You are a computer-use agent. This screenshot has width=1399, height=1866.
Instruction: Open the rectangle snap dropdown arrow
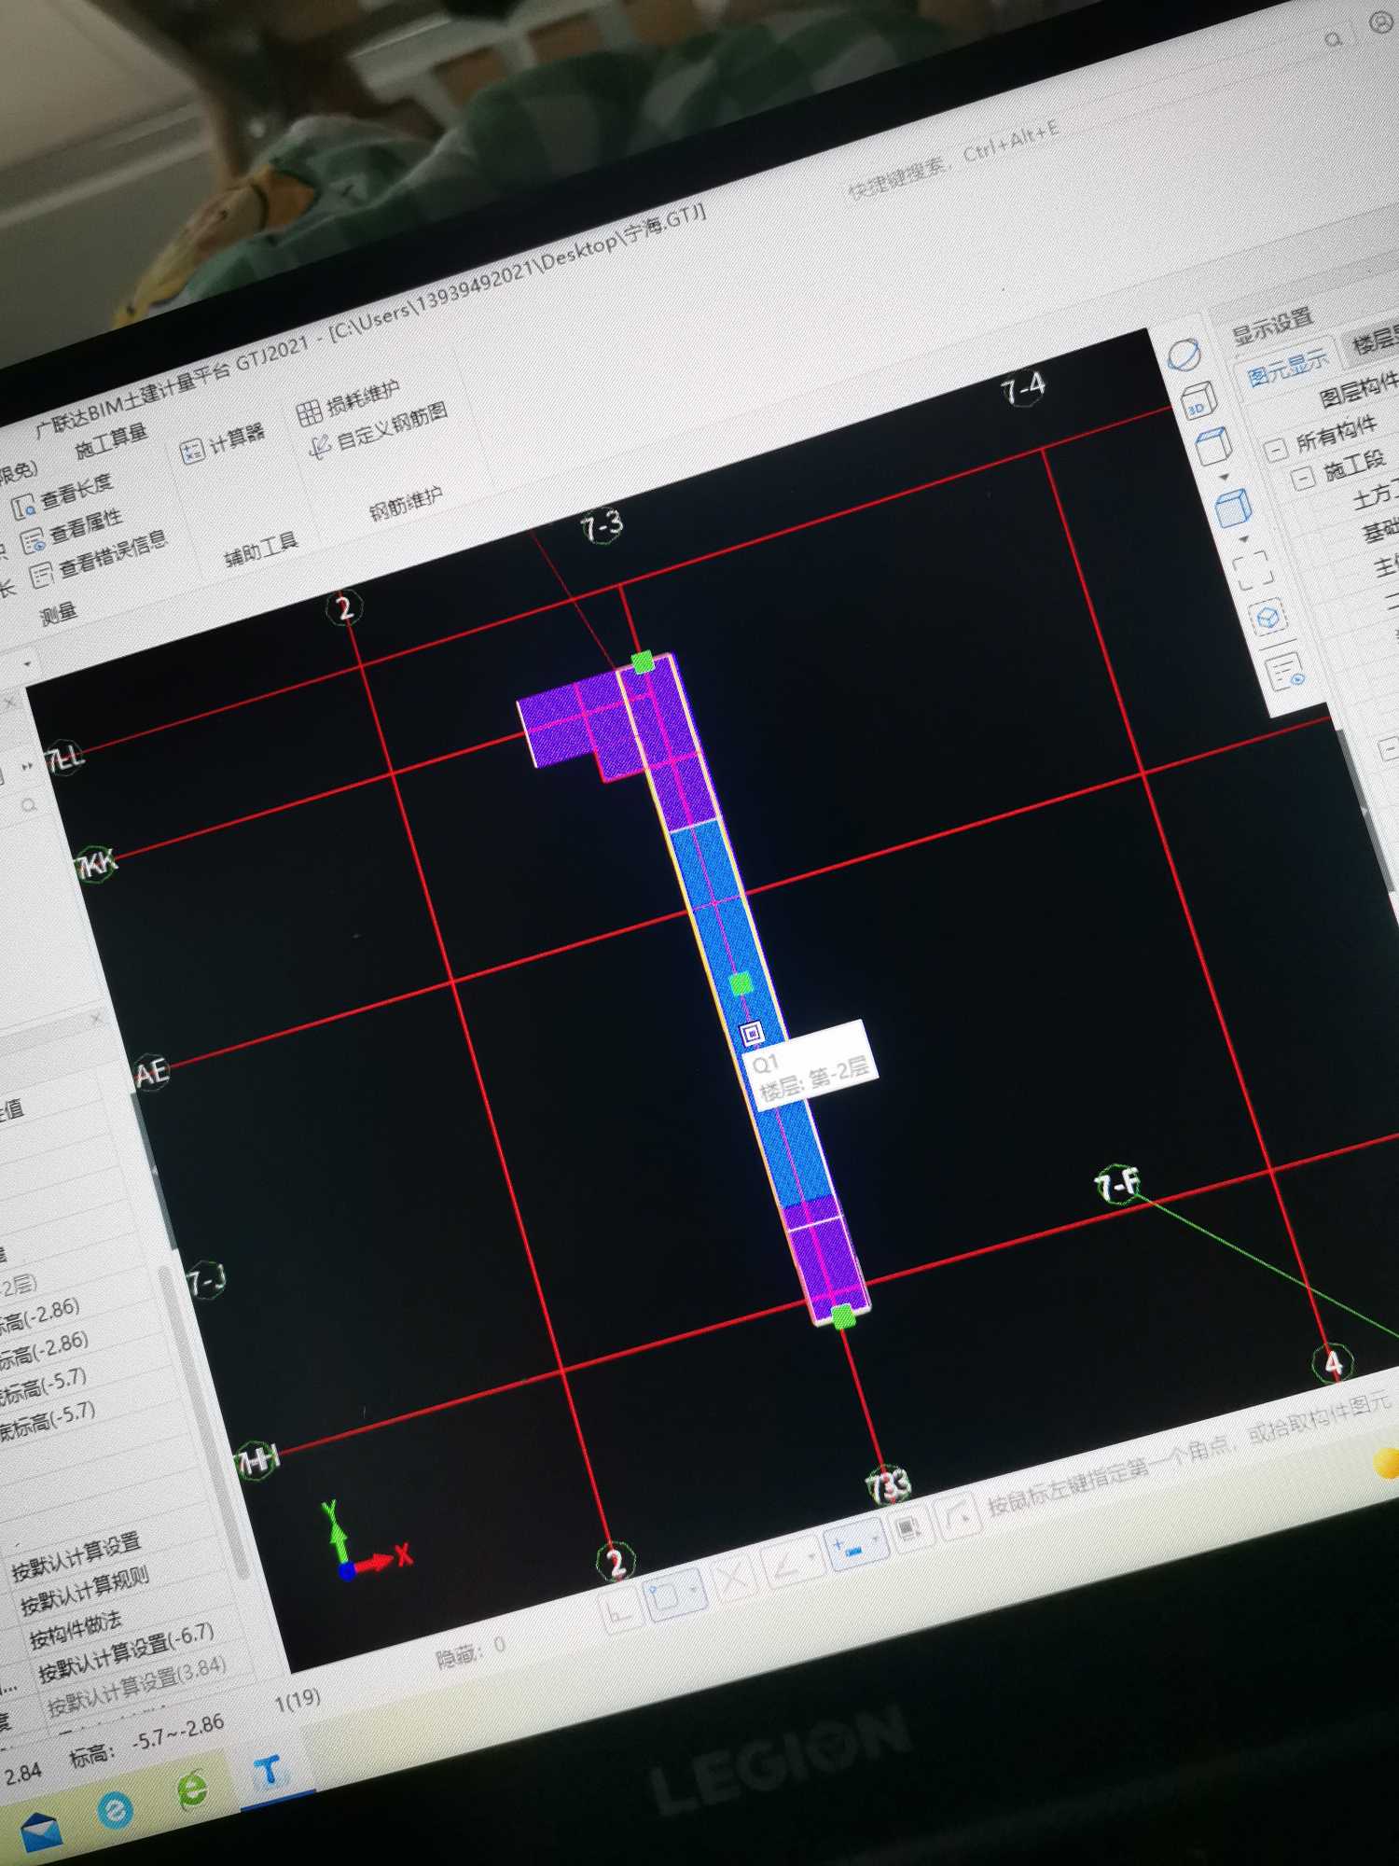pos(694,1588)
